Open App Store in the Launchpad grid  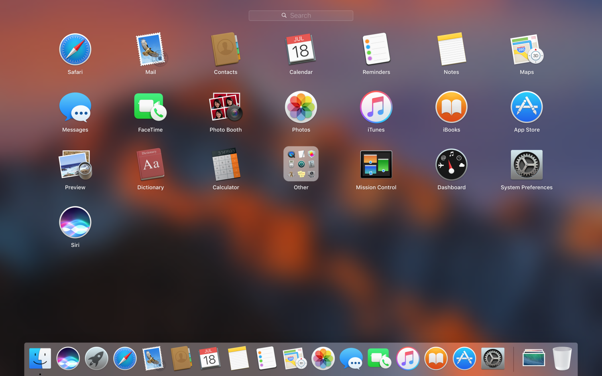527,107
